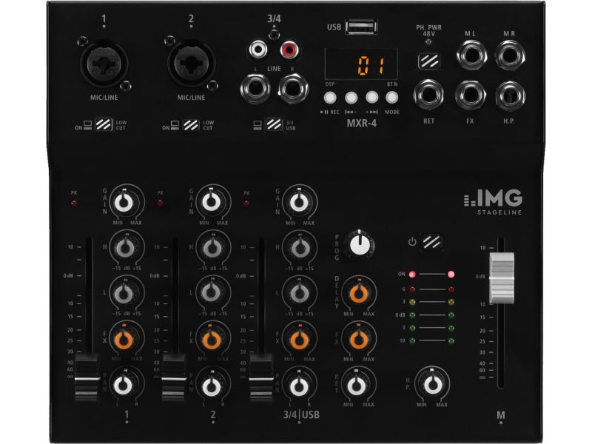Click the channel 2 fader handle
Image resolution: width=592 pixels, height=444 pixels.
[173, 376]
